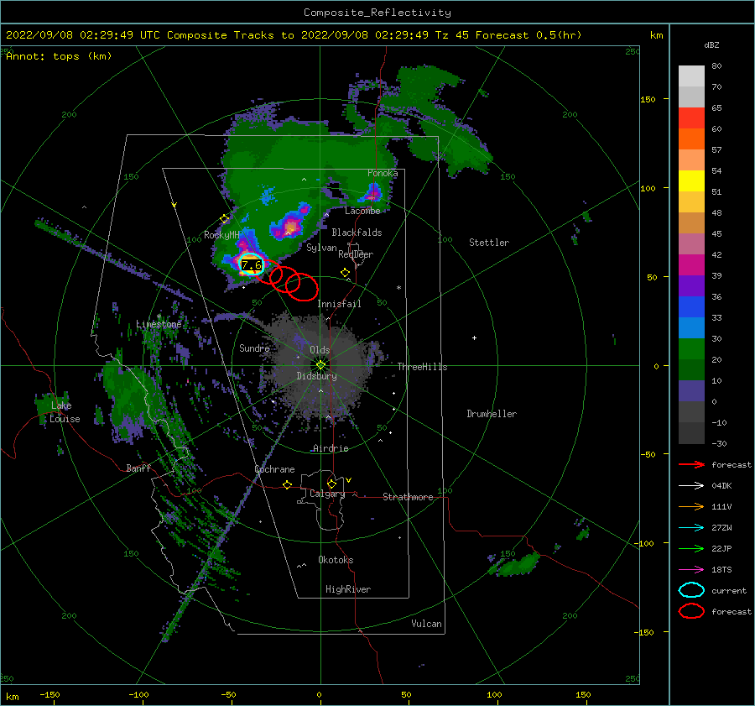
Task: Click the RockyMH label
Action: point(221,235)
